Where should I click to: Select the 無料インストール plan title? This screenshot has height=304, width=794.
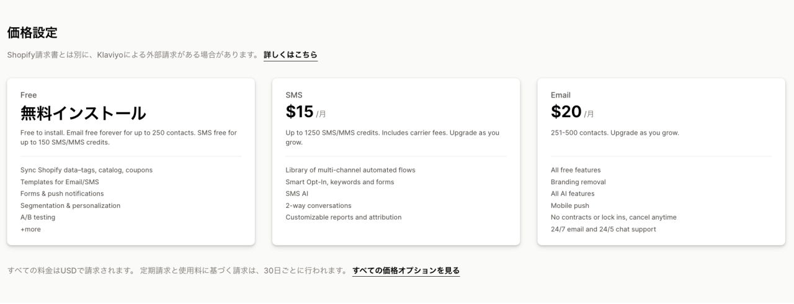coord(83,113)
